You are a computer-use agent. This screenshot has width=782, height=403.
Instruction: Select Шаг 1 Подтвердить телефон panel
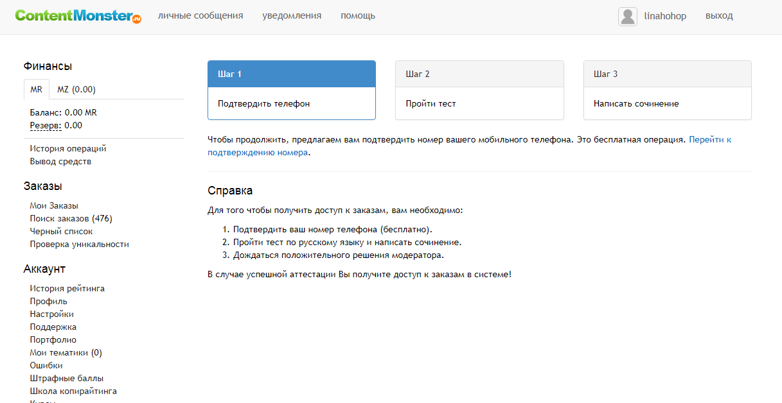point(291,90)
